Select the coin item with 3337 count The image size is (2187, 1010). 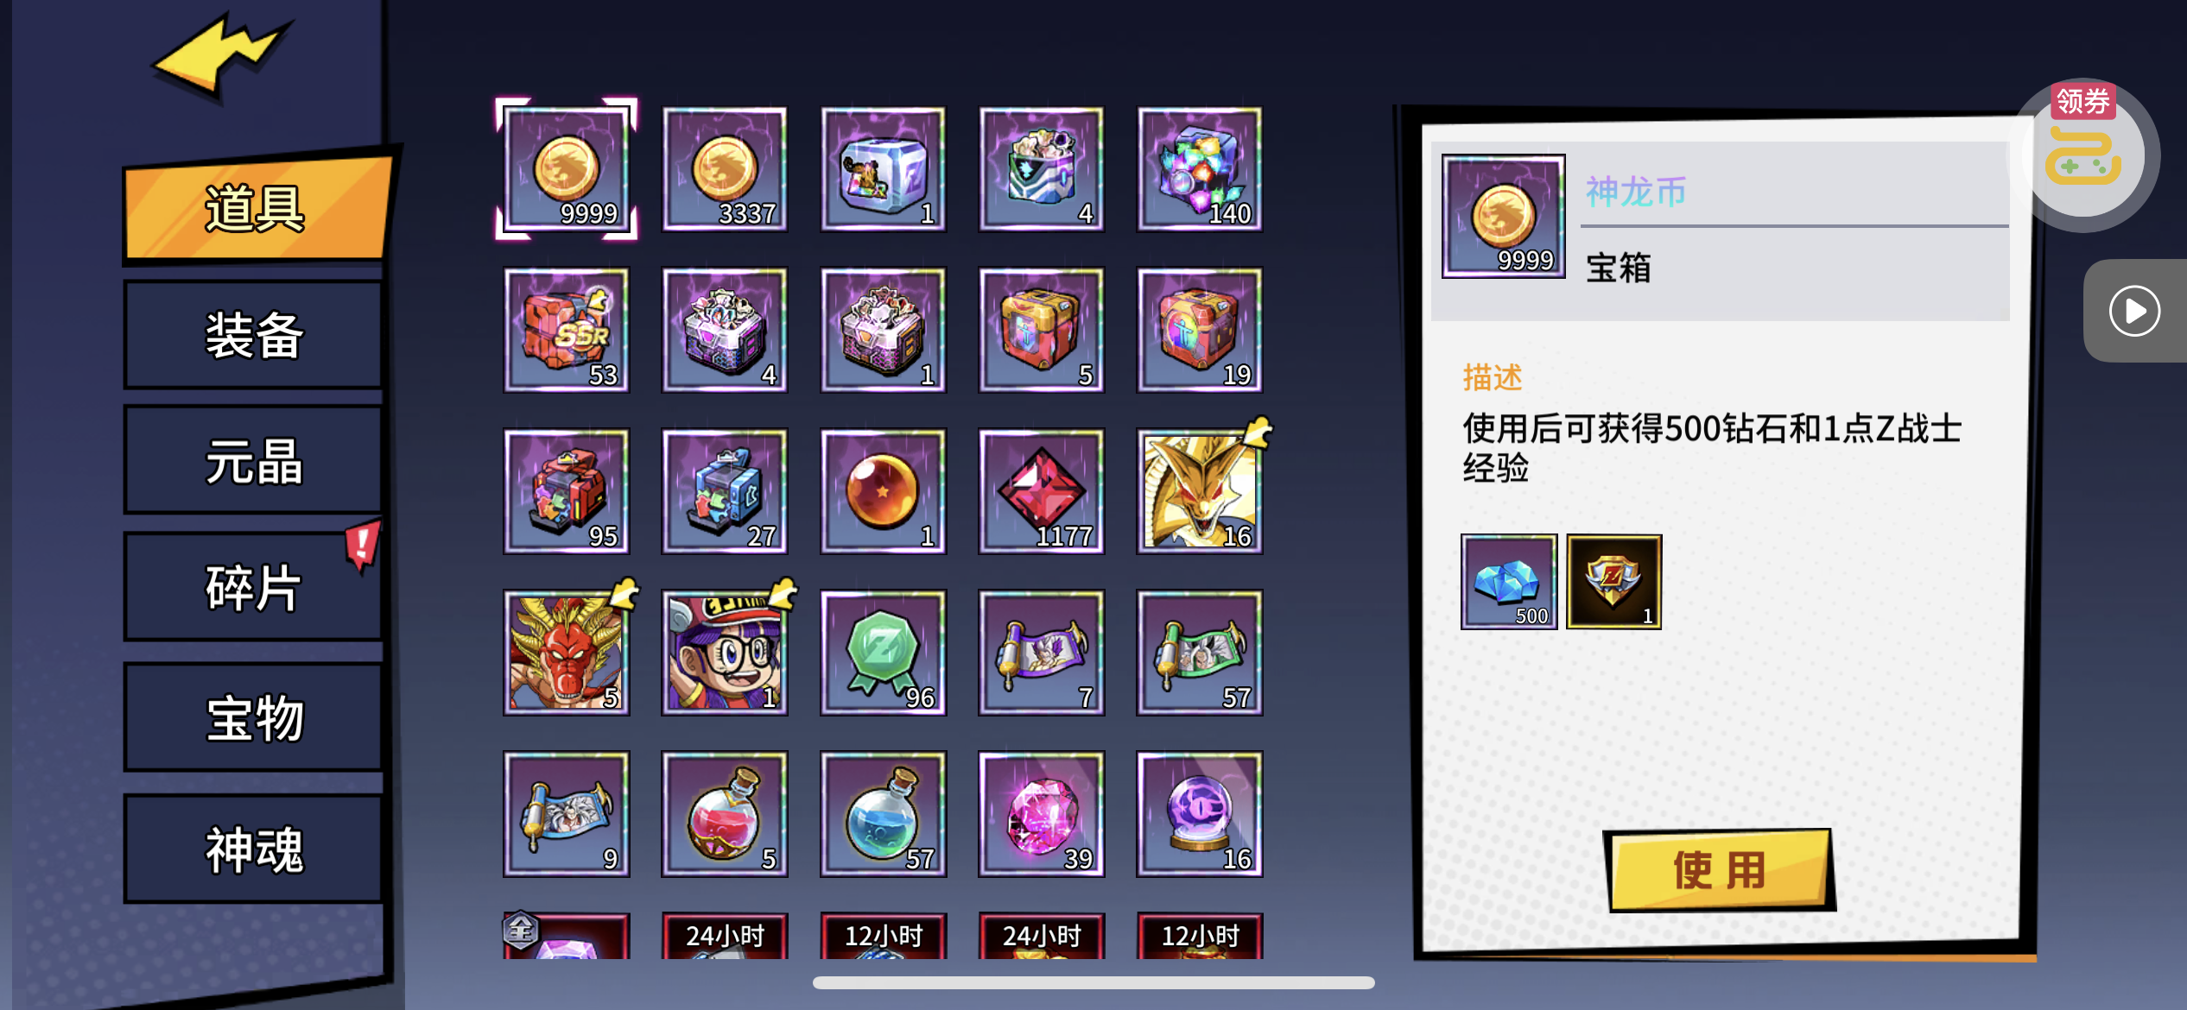(x=725, y=169)
